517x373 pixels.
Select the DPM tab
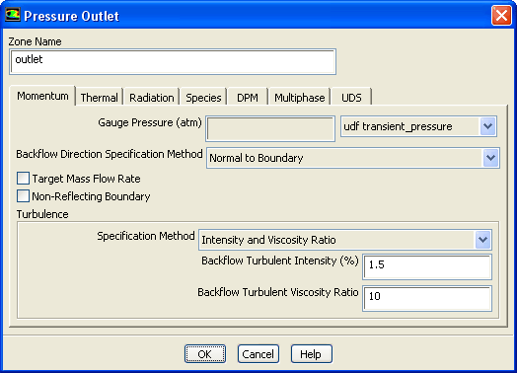[248, 98]
